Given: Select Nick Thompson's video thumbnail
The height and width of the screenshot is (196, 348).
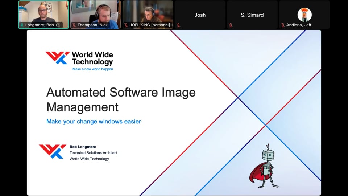Looking at the screenshot, I should click(x=96, y=15).
